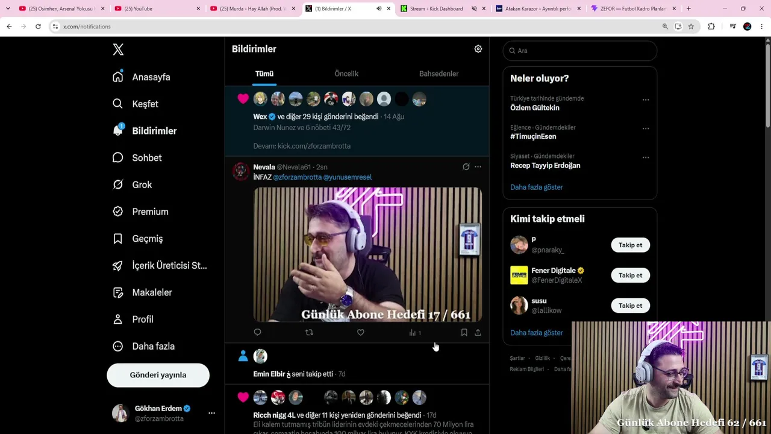This screenshot has height=434, width=771.
Task: Reload the page
Action: click(x=38, y=27)
